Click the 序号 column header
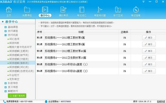The width and height of the screenshot is (166, 103). pos(40,32)
